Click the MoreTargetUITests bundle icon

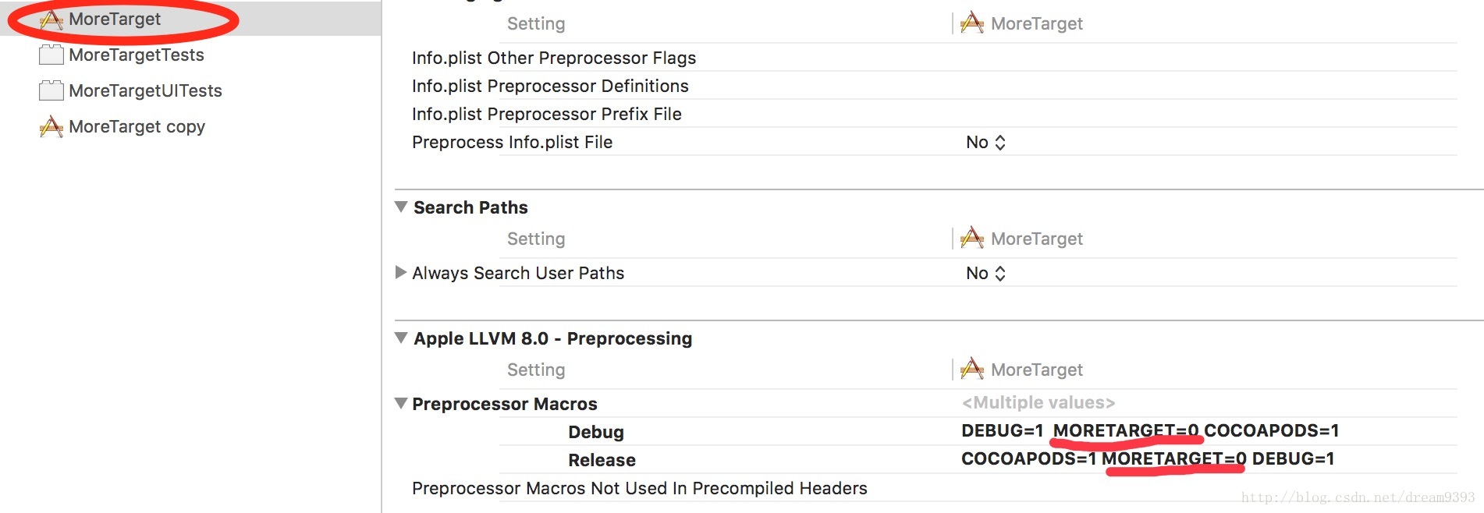coord(51,91)
